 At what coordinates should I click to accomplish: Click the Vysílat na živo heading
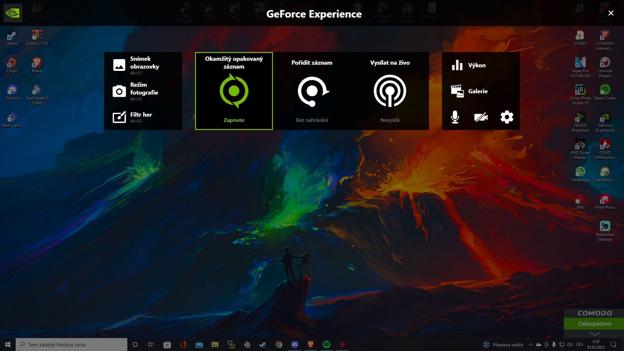pyautogui.click(x=390, y=63)
